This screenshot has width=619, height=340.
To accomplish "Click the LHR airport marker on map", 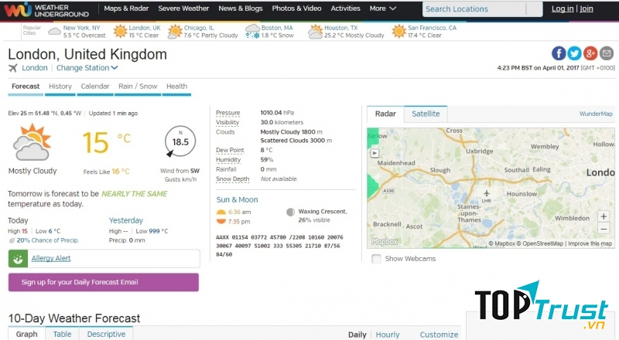I will click(x=487, y=195).
